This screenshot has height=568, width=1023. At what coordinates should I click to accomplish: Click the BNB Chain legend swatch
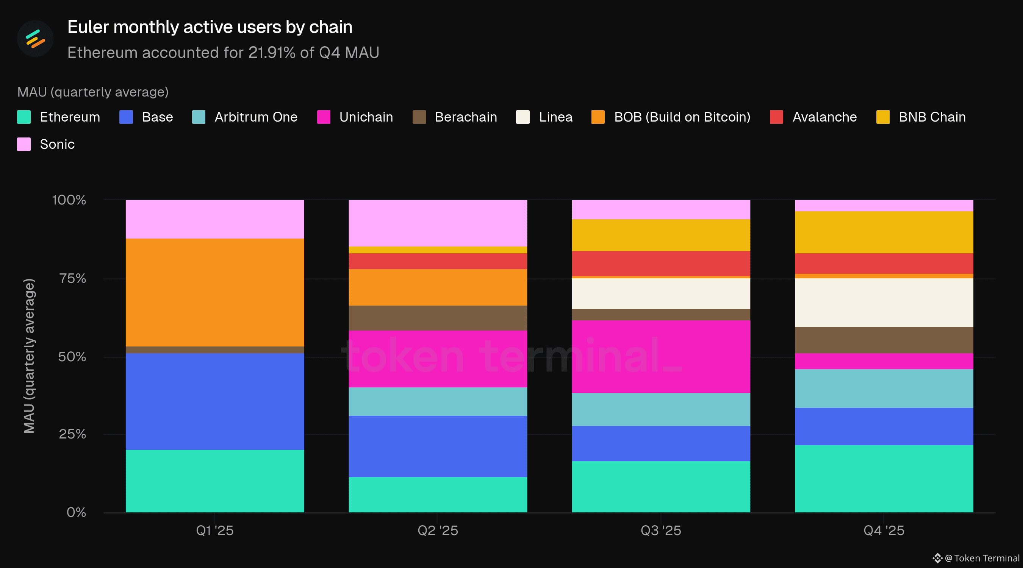[883, 117]
